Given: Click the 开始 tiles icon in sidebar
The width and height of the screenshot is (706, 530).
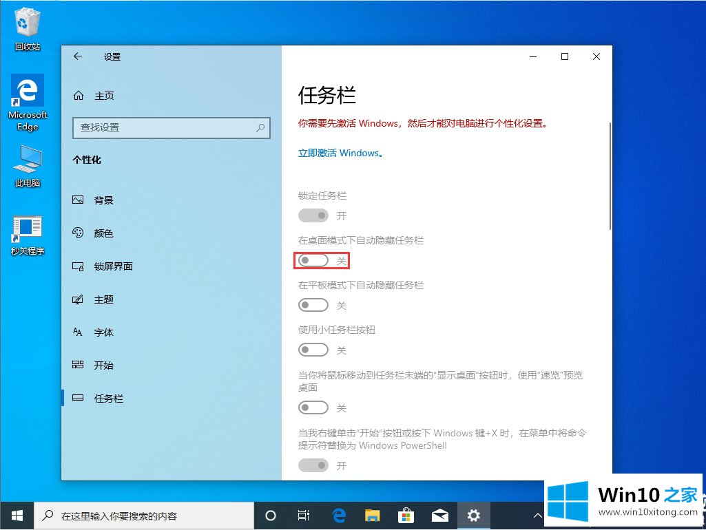Looking at the screenshot, I should [x=78, y=364].
